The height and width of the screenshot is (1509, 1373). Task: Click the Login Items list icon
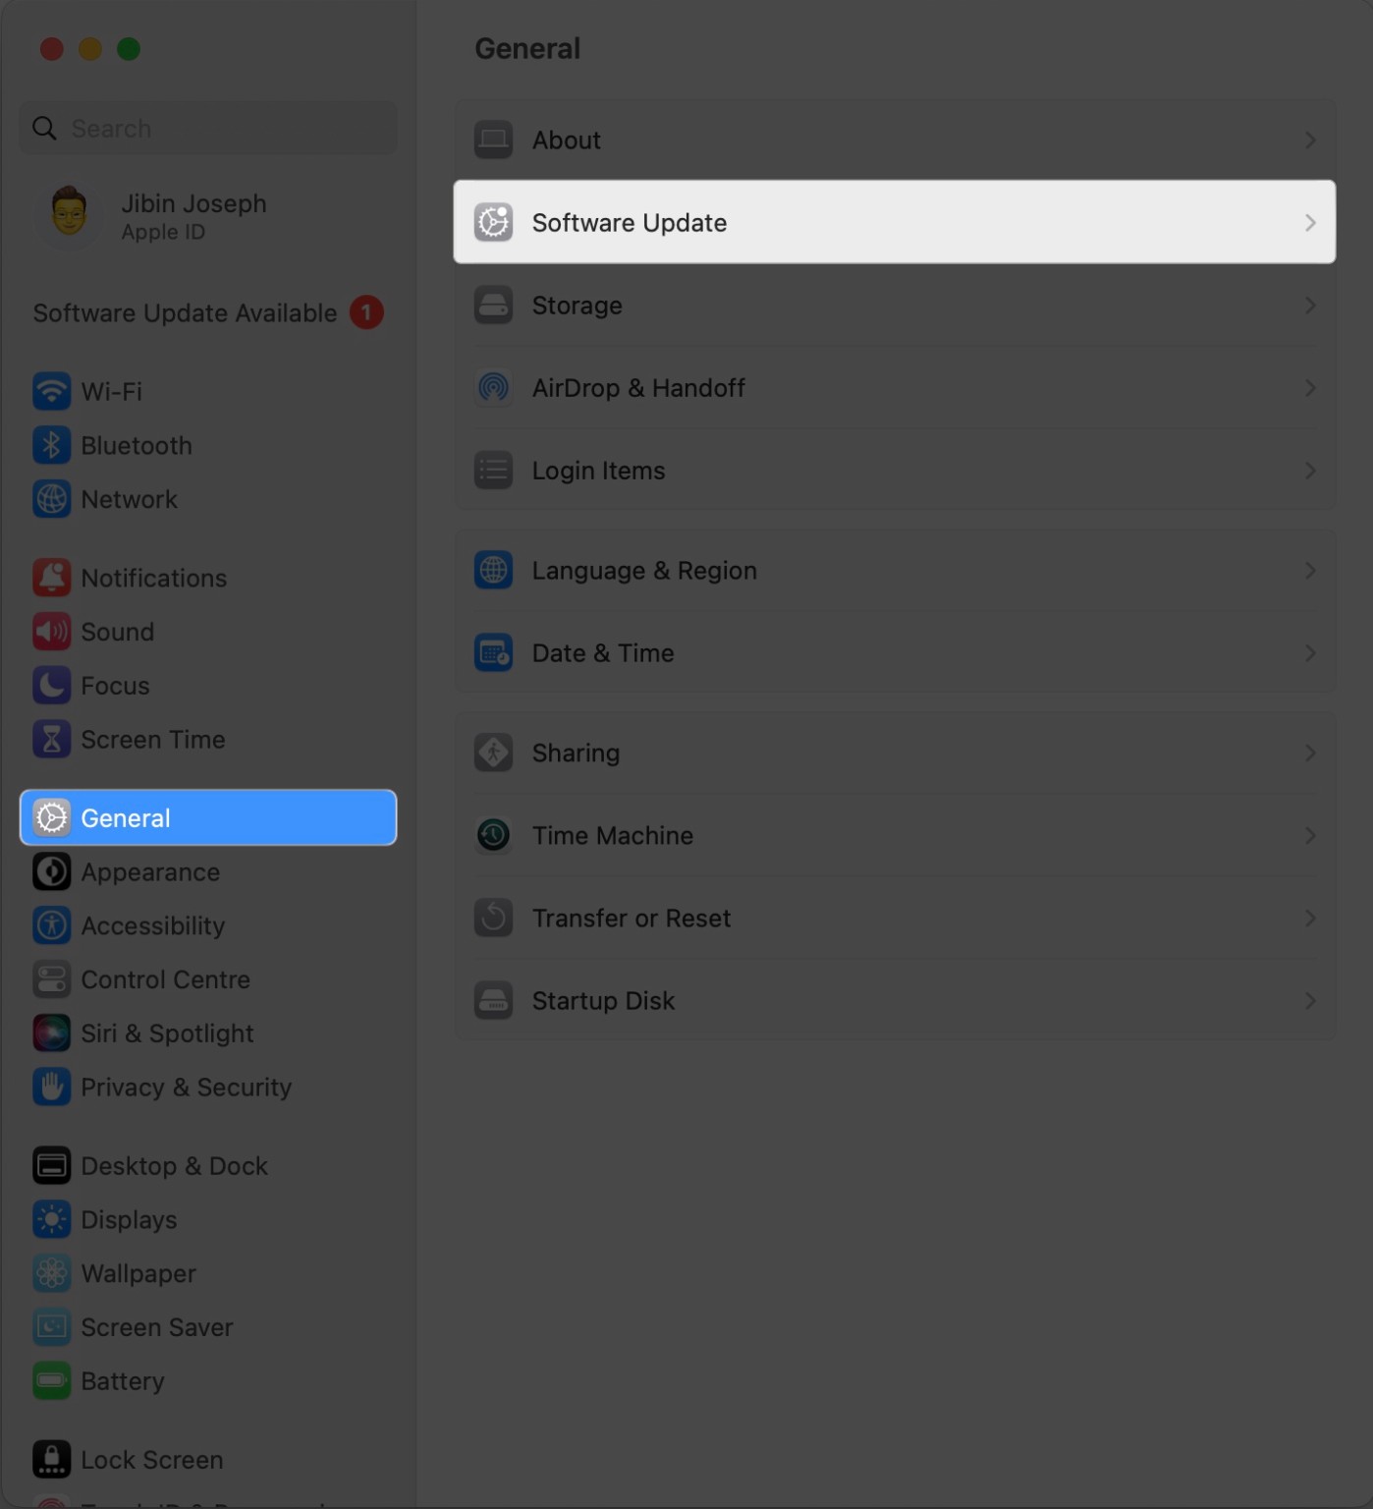pyautogui.click(x=493, y=471)
